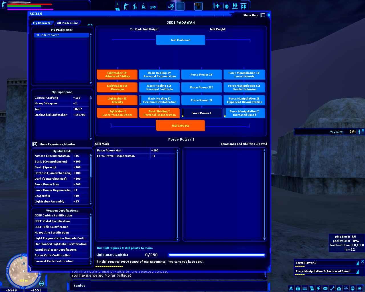
Task: Select Lightsaber III Precision skill
Action: point(117,88)
